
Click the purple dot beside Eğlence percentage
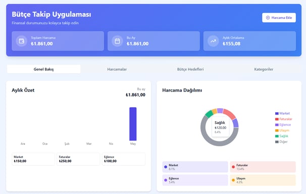click(166, 180)
